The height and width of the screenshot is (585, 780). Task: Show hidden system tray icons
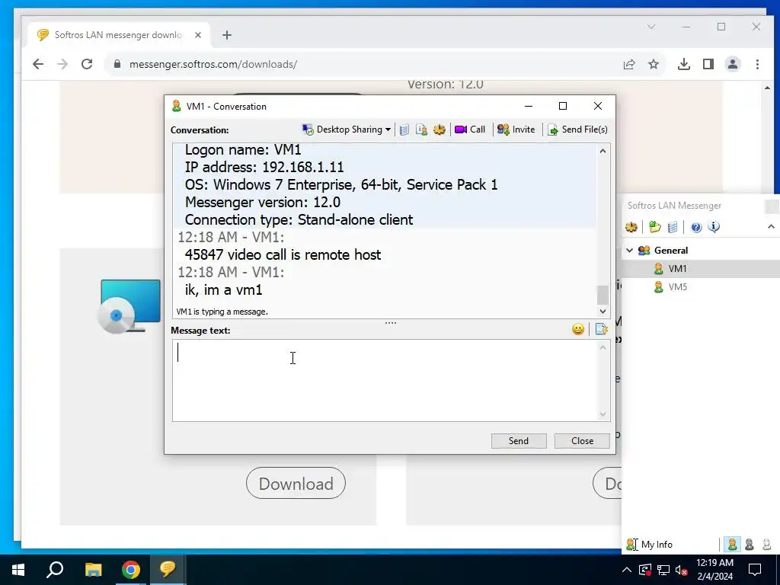coord(627,570)
